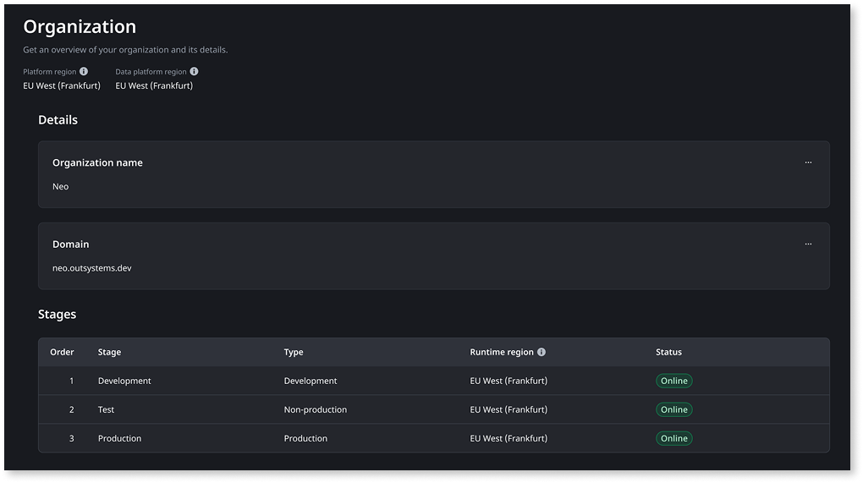
Task: Click the Domain card title
Action: 70,244
